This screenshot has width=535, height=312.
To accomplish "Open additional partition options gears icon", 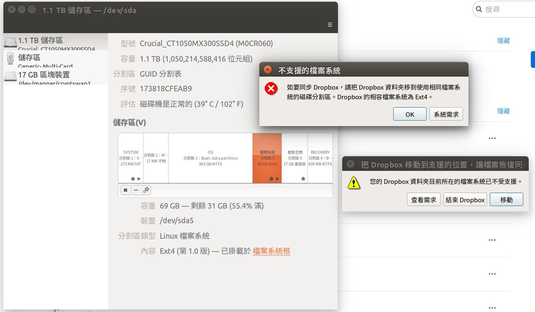I will coord(146,190).
